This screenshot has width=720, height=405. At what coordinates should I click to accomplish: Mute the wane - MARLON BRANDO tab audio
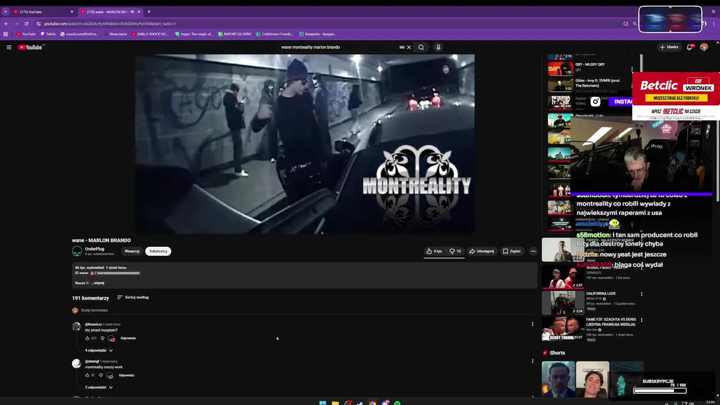click(132, 12)
